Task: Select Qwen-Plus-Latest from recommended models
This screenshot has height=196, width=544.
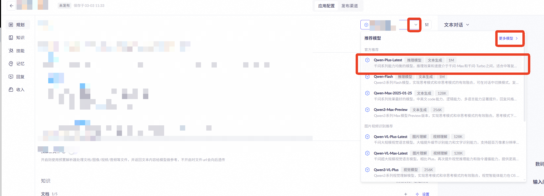Action: tap(442, 63)
